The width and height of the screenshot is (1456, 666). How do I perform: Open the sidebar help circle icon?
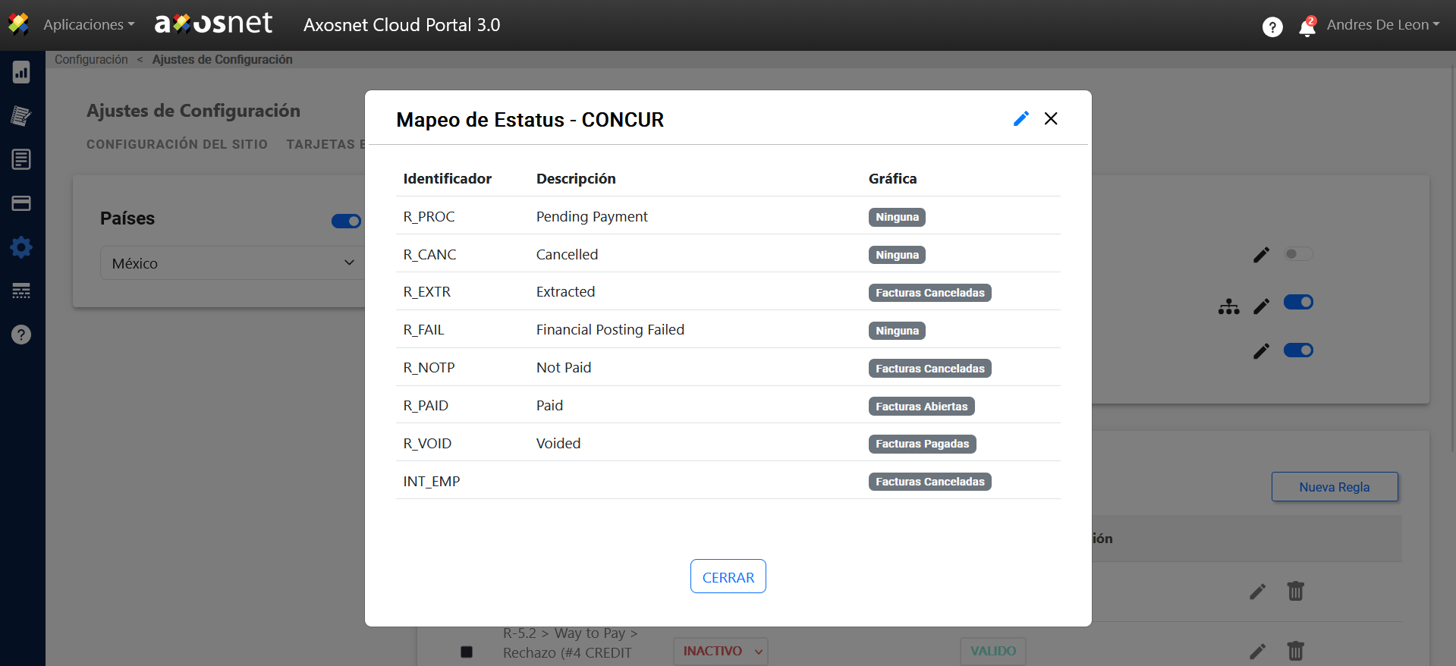coord(21,335)
